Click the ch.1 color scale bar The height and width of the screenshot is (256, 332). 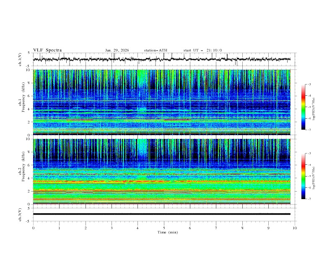303,107
